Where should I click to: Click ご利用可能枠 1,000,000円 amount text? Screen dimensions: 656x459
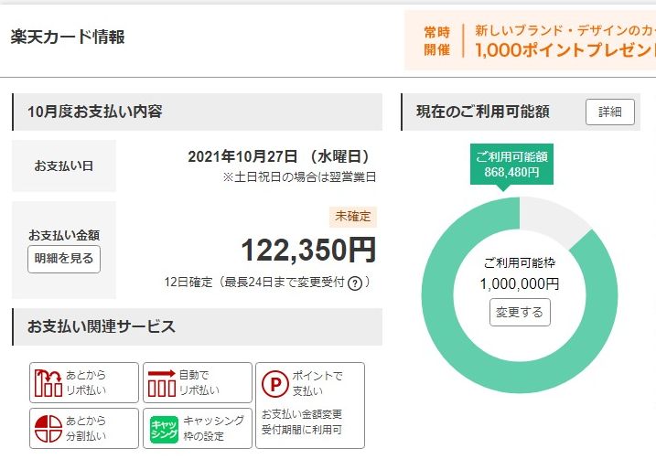520,284
